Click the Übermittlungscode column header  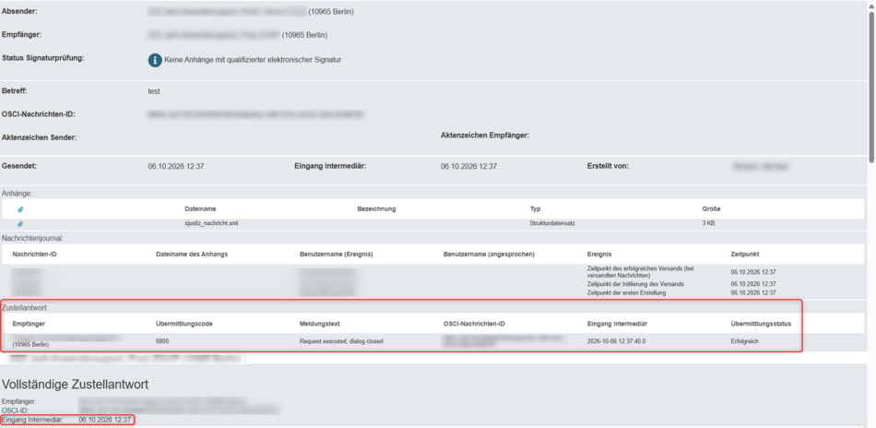[184, 324]
